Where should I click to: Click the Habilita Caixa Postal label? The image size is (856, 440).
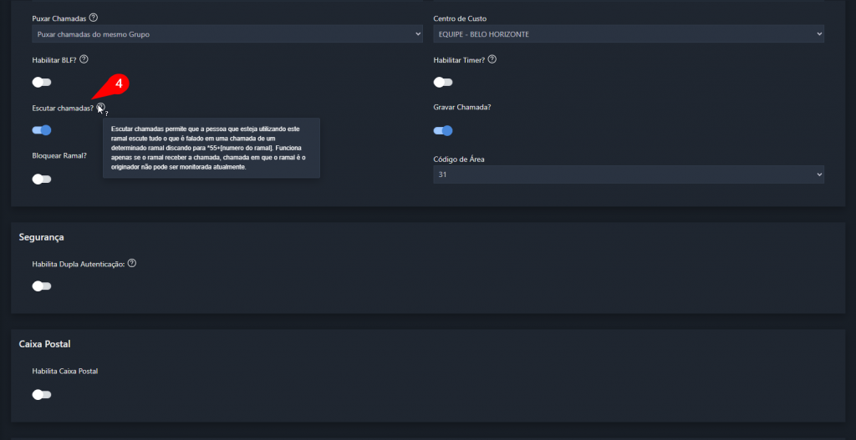click(65, 372)
